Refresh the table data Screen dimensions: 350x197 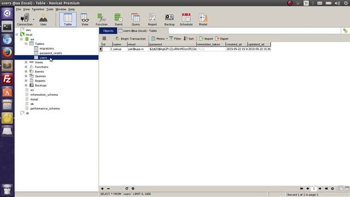click(127, 189)
